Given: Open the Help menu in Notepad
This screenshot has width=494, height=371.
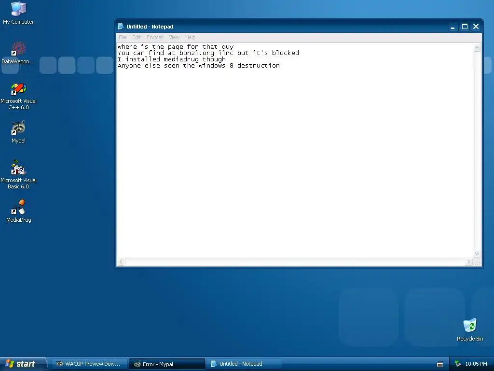Looking at the screenshot, I should [190, 37].
